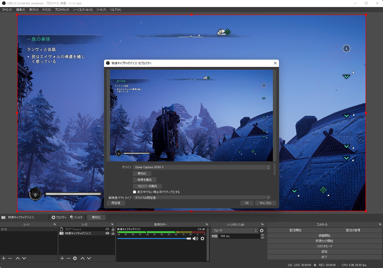Click the OBS logo in title bar
Viewport: 383px width, 268px height.
point(4,3)
